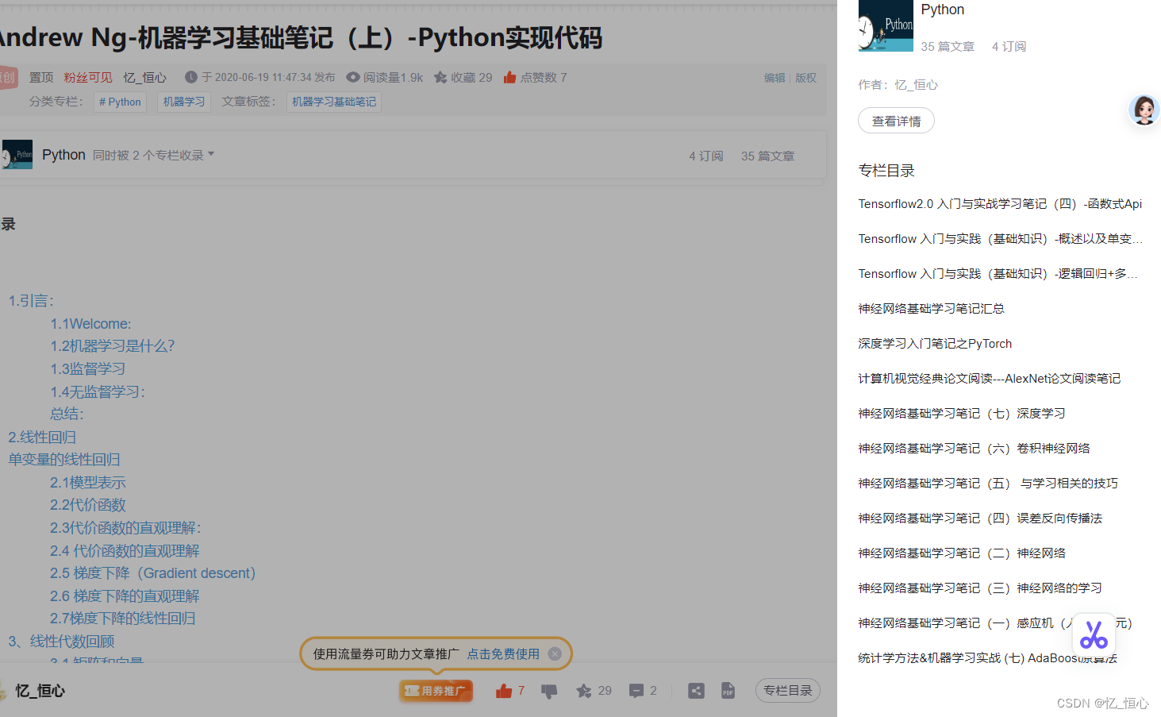This screenshot has width=1161, height=717.
Task: Select the 机器学习基础笔记 article tag
Action: [x=334, y=102]
